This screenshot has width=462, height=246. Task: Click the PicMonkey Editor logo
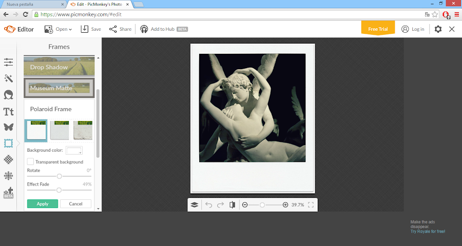click(x=19, y=29)
